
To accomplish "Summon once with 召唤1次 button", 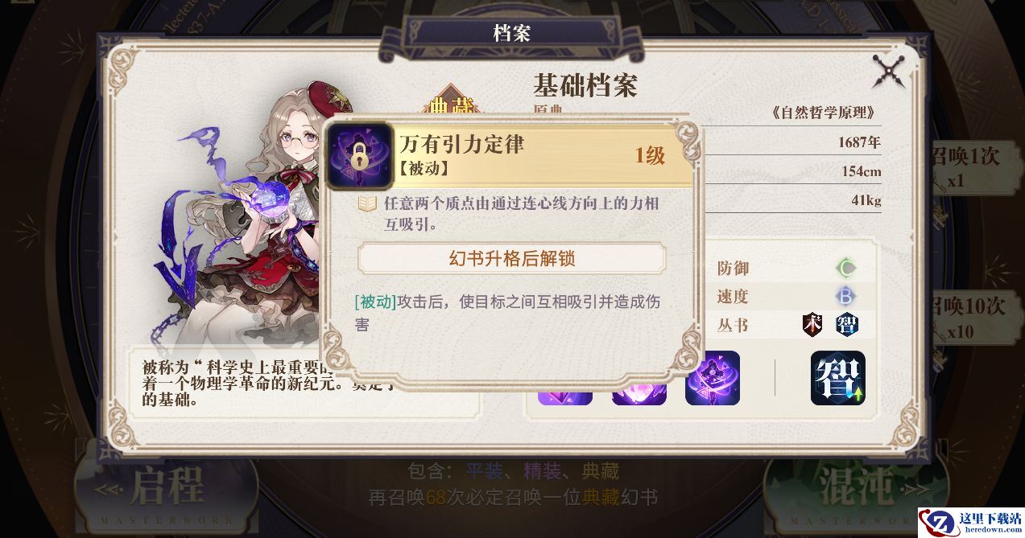I will pyautogui.click(x=965, y=166).
